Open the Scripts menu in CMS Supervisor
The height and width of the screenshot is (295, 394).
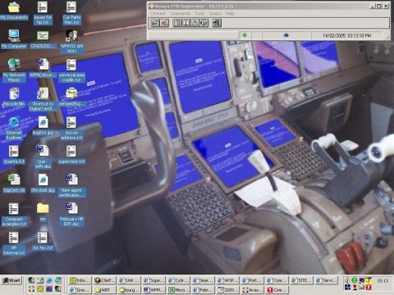coord(215,13)
